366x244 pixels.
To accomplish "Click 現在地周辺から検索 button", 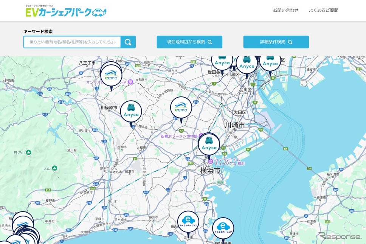I will point(189,42).
